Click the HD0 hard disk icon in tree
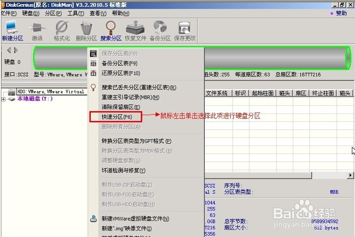 (12, 92)
